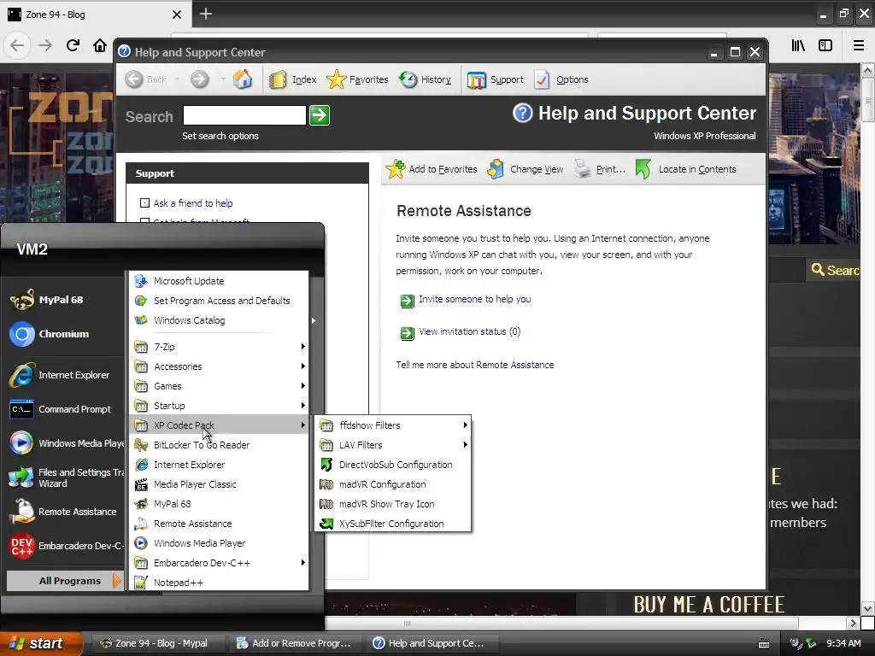Launch Embarcadero Dev-C++ from Start menu left pane
This screenshot has height=656, width=875.
66,546
